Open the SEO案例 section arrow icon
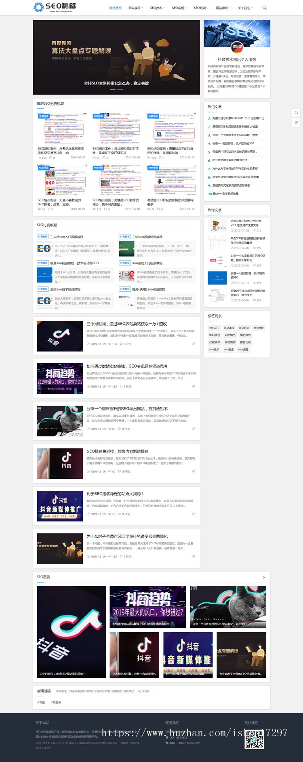Image resolution: width=303 pixels, height=762 pixels. point(264,577)
